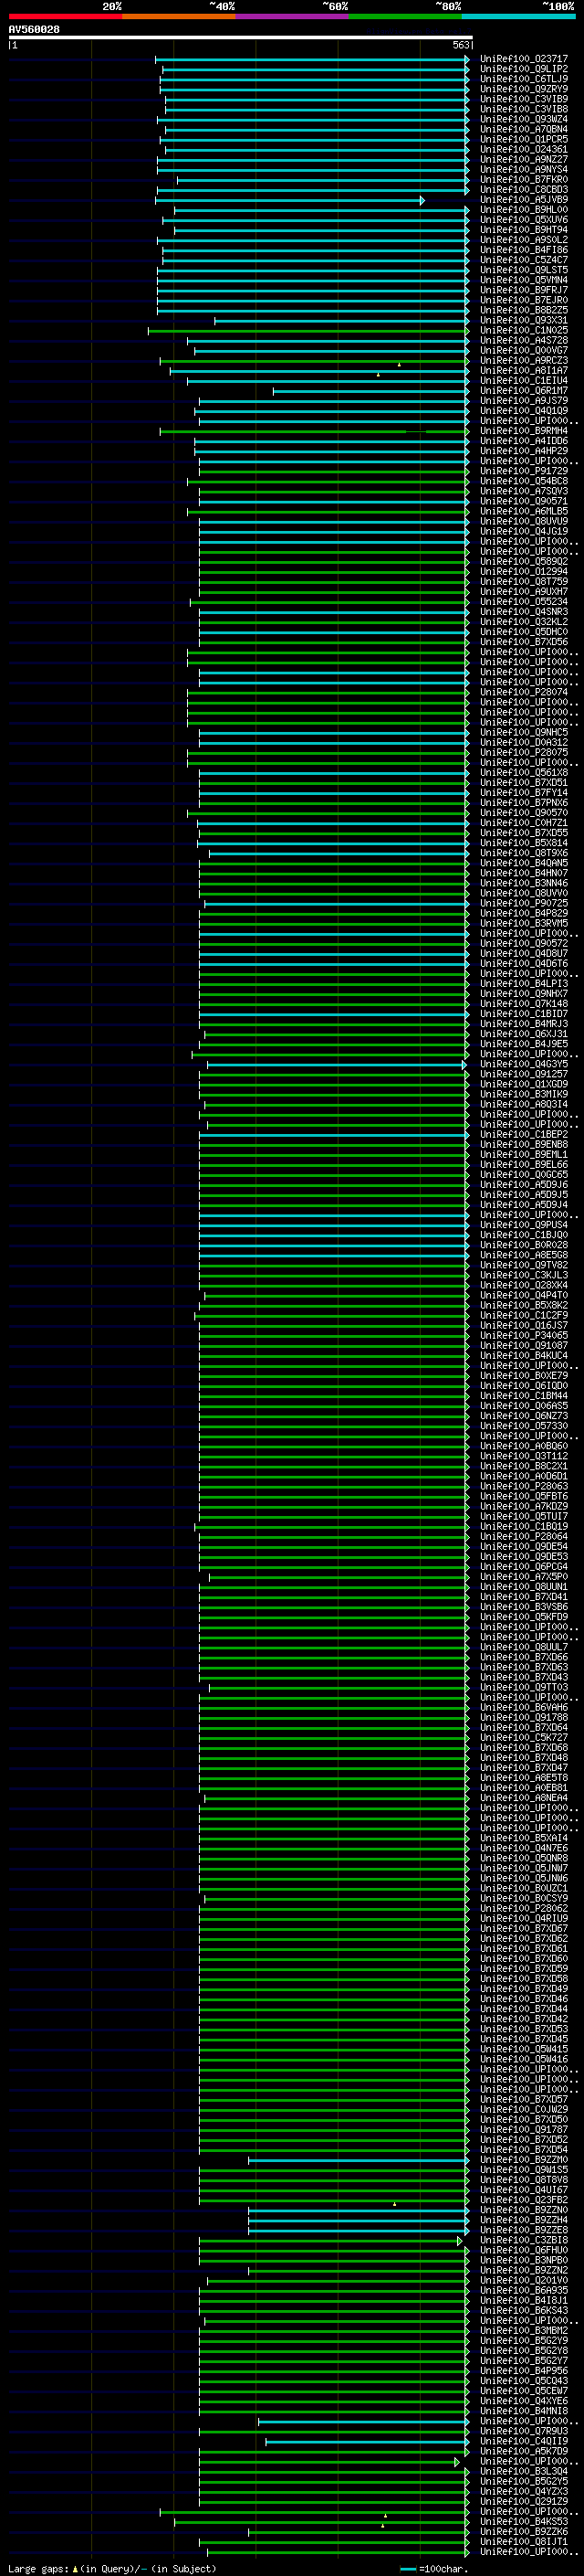Screen dimensions: 584x2576
Task: Click the green ~80% identity legend segment
Action: pyautogui.click(x=405, y=16)
